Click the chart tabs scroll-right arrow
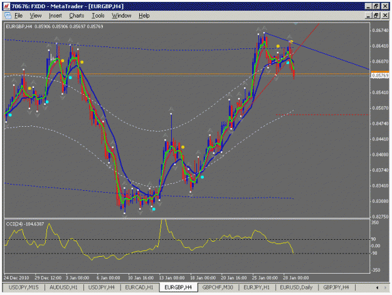This screenshot has height=295, width=392. click(x=385, y=287)
